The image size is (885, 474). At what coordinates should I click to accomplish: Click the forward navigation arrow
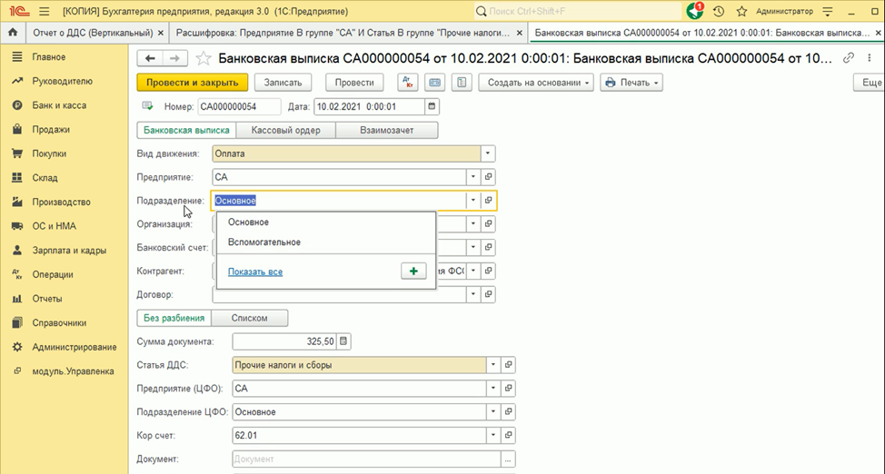click(175, 58)
